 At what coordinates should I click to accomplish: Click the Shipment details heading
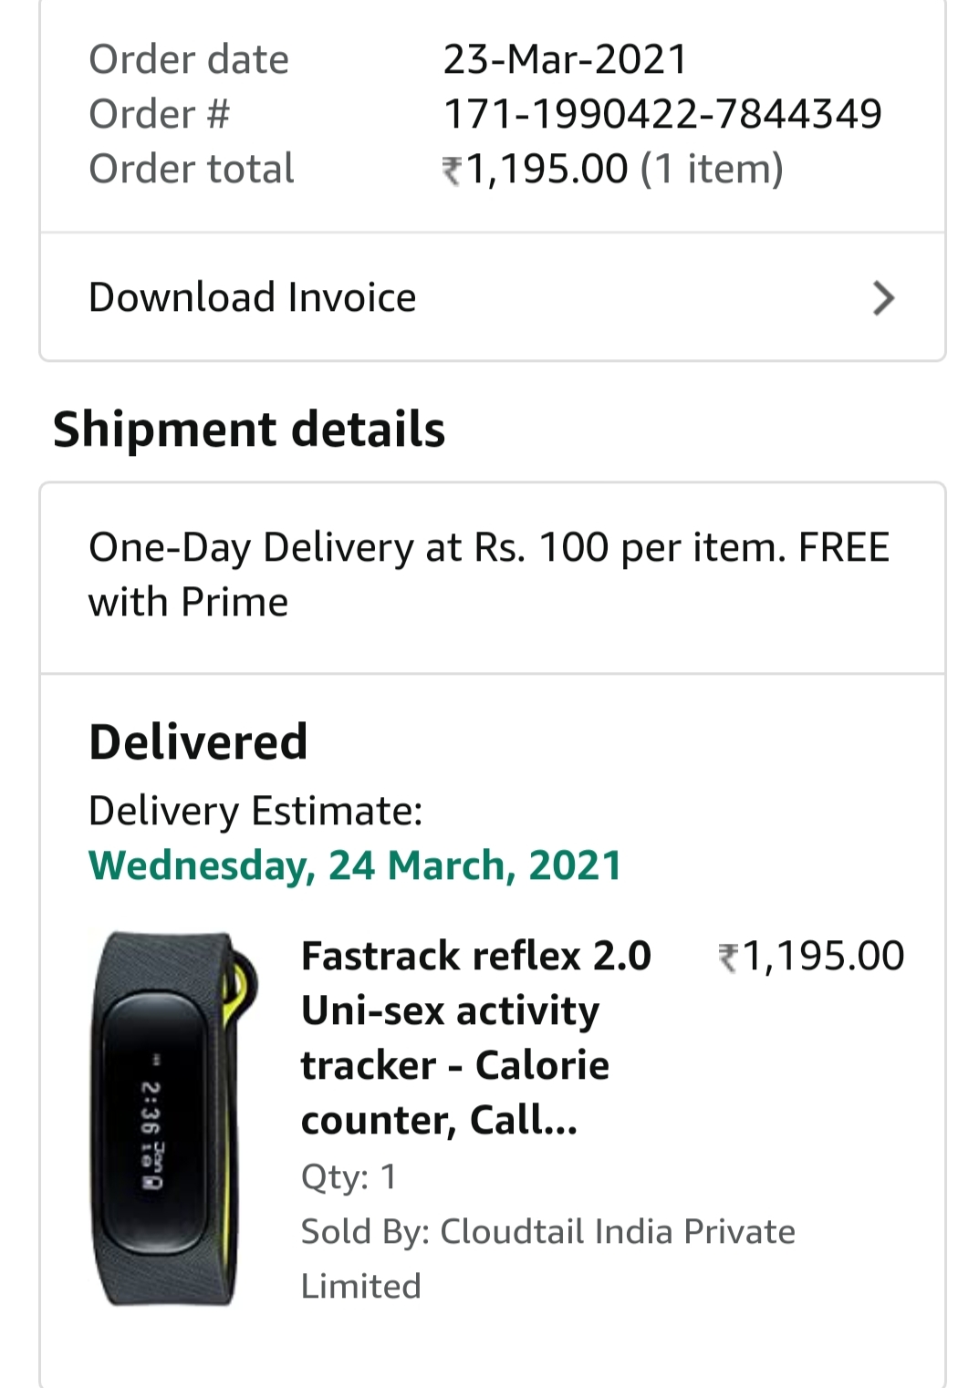249,430
